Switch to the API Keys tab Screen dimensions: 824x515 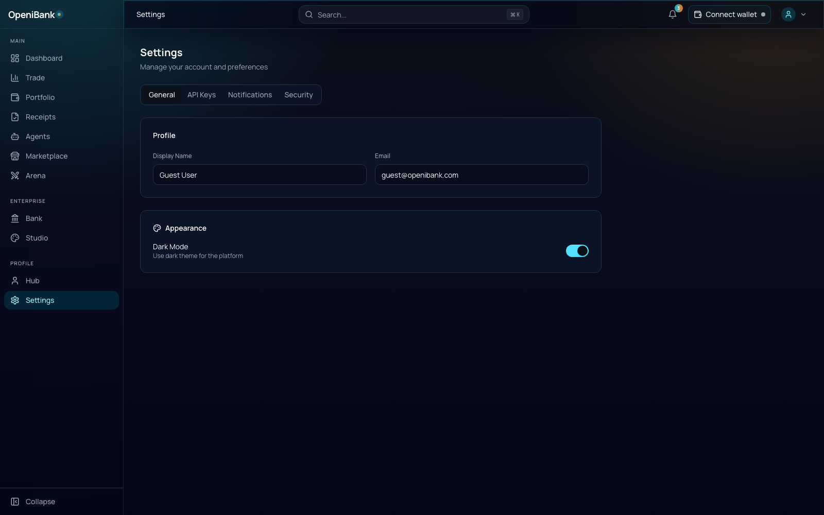coord(201,95)
